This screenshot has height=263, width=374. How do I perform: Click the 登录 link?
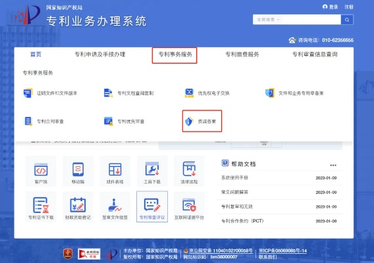point(333,7)
